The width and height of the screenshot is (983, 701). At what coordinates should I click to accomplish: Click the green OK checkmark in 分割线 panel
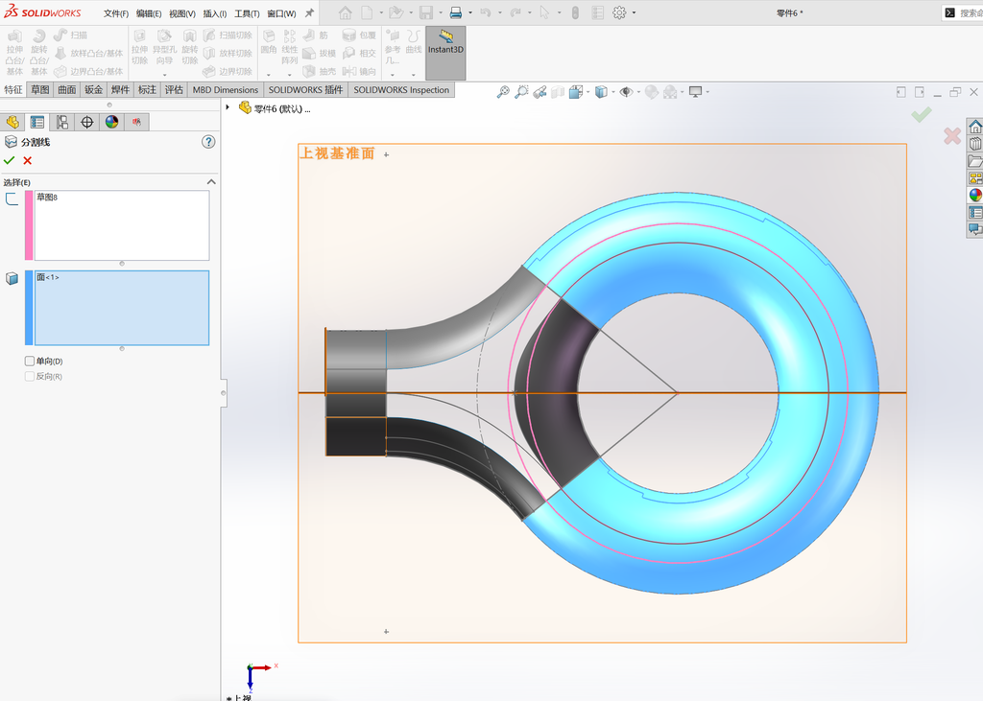click(9, 160)
